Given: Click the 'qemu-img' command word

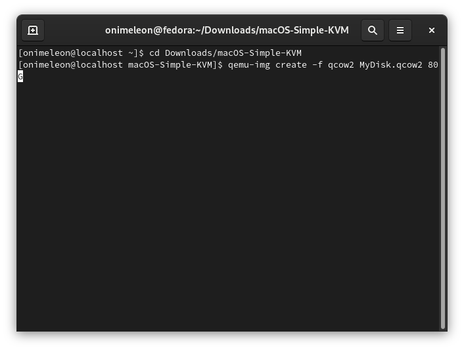Looking at the screenshot, I should coord(247,65).
